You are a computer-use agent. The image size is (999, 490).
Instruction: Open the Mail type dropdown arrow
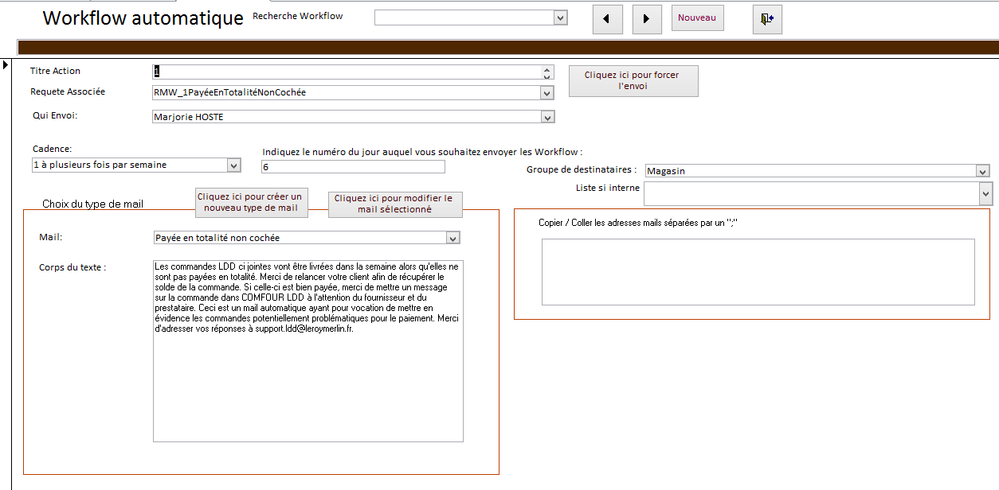click(x=453, y=238)
